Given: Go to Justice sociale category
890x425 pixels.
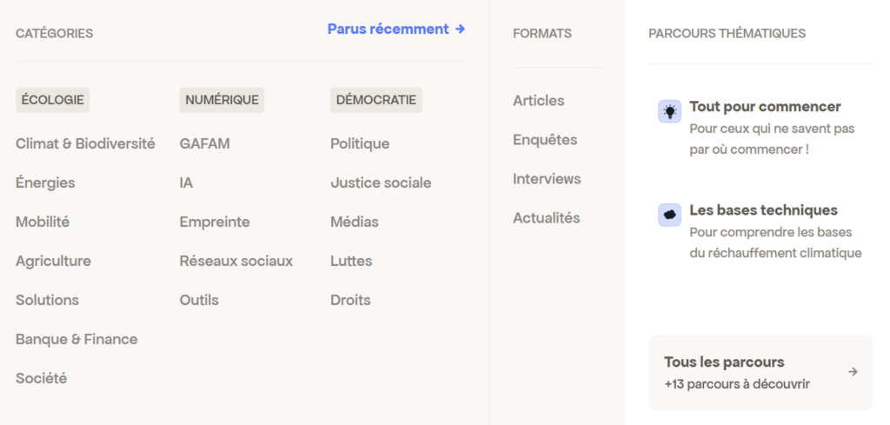Looking at the screenshot, I should coord(381,183).
